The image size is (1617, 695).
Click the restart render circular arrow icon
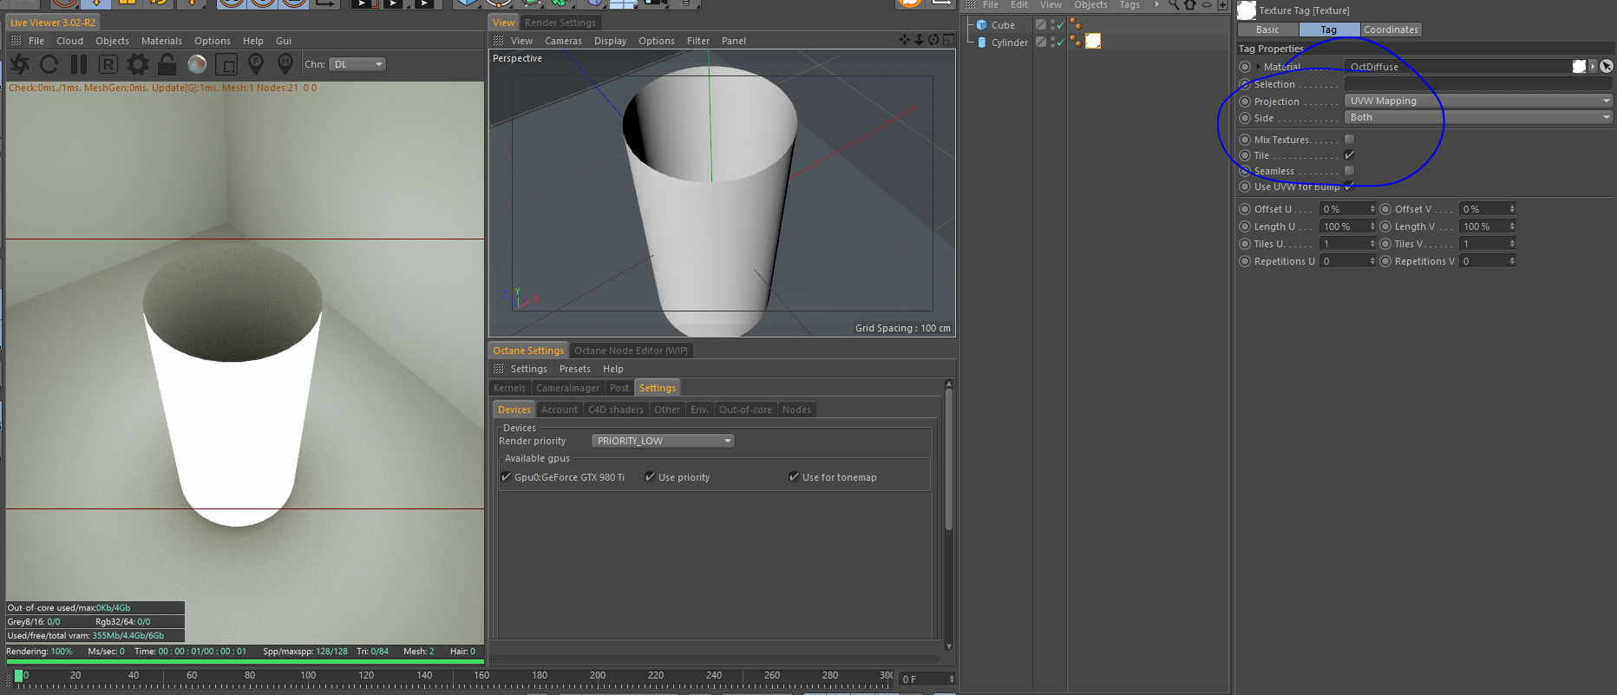click(49, 64)
